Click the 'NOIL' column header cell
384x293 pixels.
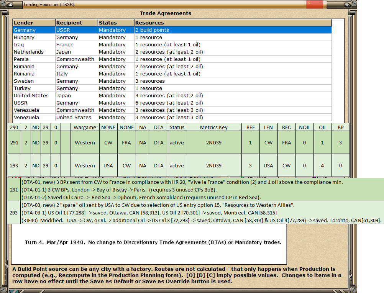(305, 127)
